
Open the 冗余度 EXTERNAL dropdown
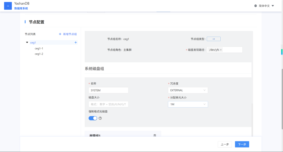click(x=188, y=90)
